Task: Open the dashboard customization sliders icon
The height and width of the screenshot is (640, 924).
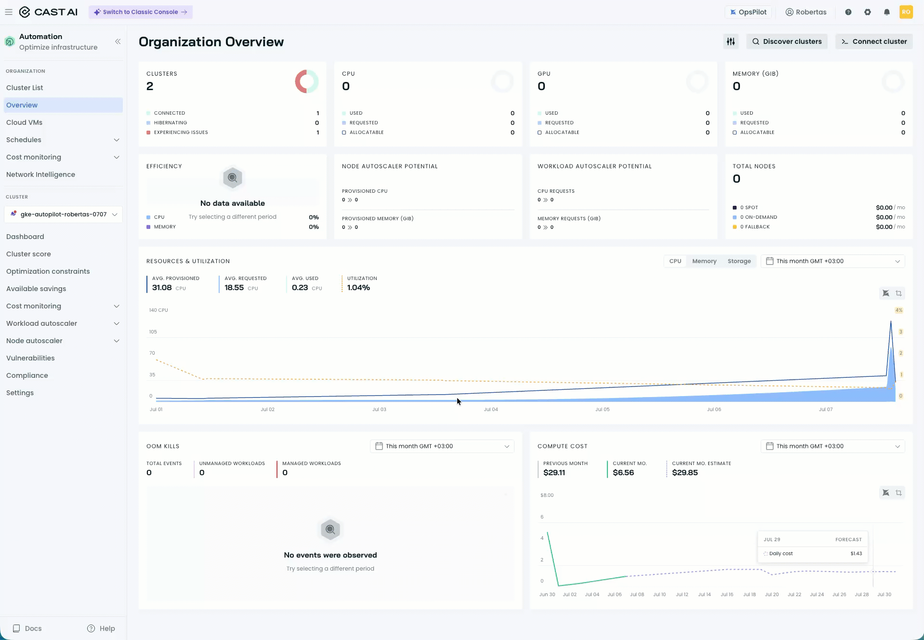Action: 731,41
